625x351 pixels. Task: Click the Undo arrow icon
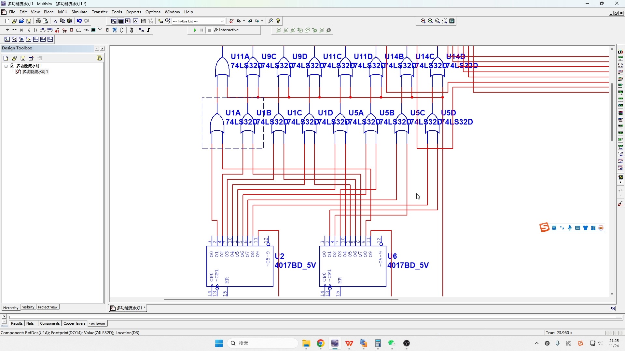79,21
